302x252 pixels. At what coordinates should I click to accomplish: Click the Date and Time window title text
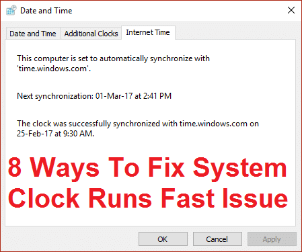click(x=46, y=11)
